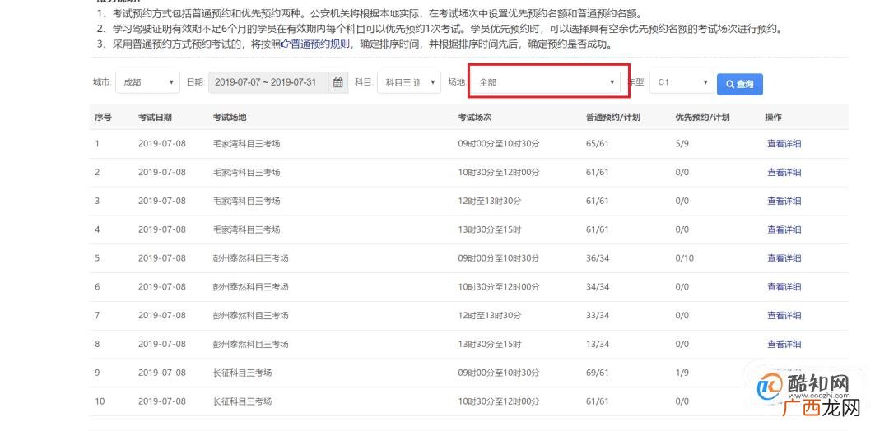Screen dimensions: 889x431
Task: Click date 2019-07-08 in row 2
Action: point(161,172)
